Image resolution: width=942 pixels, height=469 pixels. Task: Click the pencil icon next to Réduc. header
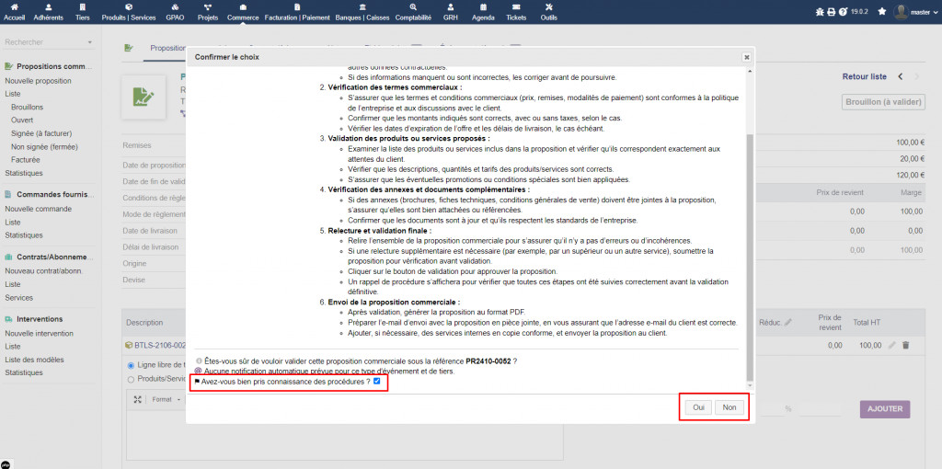pos(788,323)
